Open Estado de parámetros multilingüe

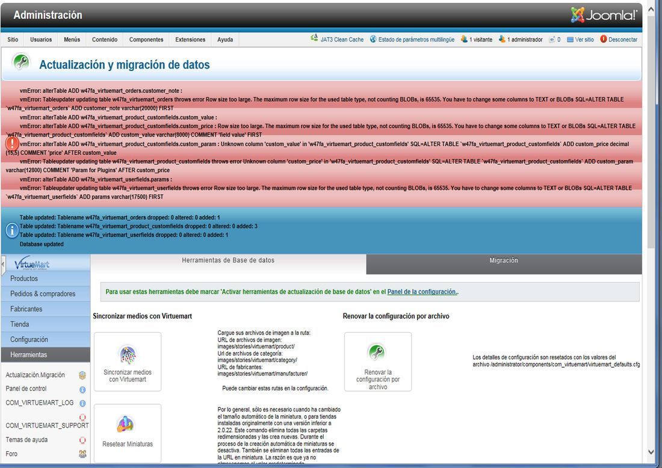coord(416,40)
